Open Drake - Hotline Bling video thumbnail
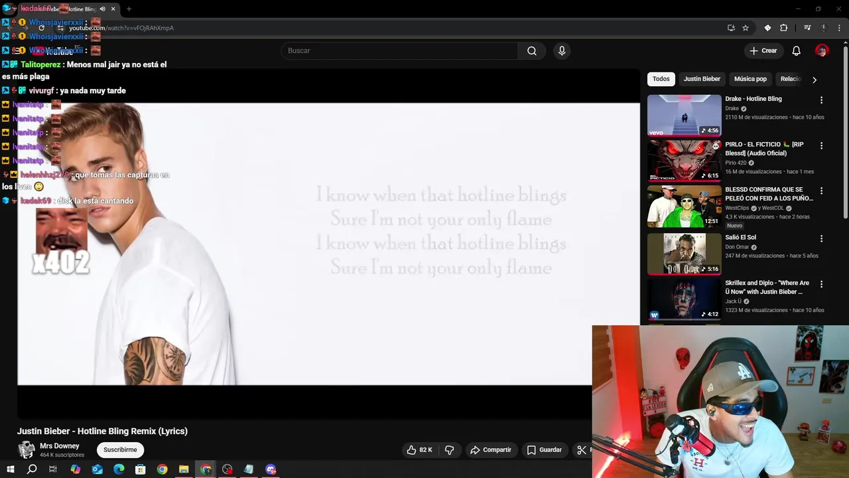 coord(684,115)
